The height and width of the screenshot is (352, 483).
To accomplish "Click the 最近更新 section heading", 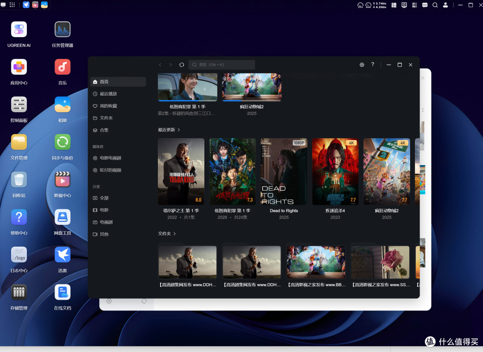I will pos(167,130).
